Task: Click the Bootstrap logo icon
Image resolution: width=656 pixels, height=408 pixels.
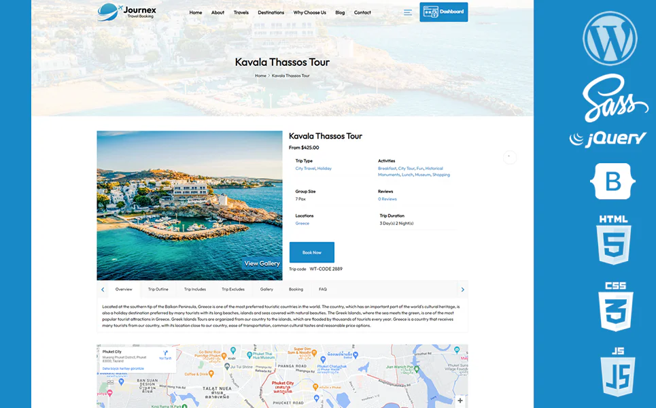Action: click(x=612, y=181)
